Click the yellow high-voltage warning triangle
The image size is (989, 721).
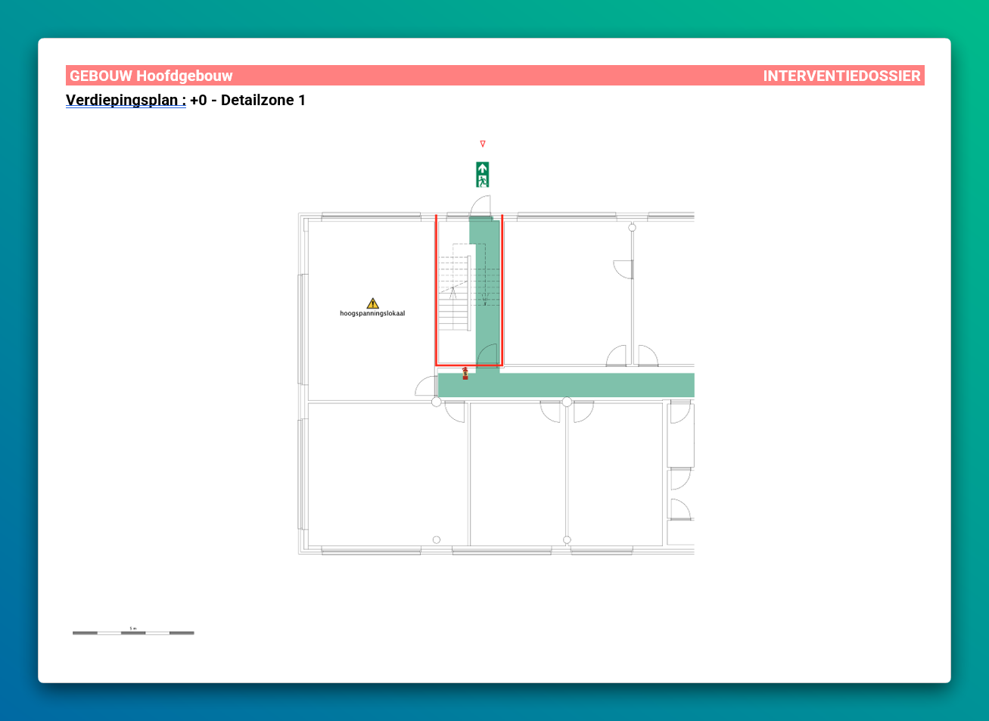tap(372, 303)
